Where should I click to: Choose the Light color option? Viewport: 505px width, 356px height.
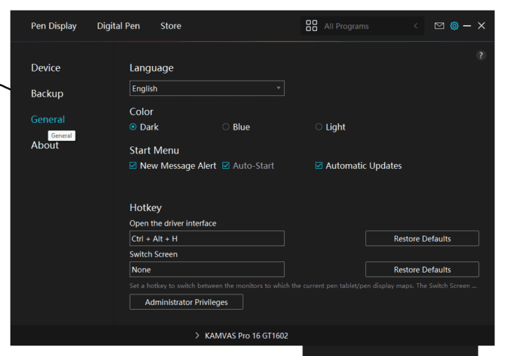[x=319, y=127]
